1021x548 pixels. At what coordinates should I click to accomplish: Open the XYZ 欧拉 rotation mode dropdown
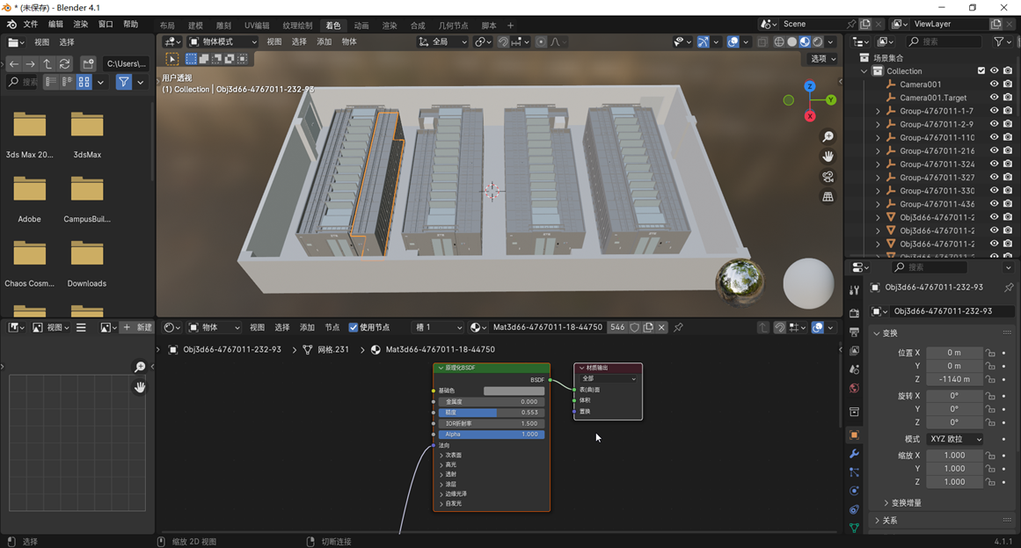click(x=955, y=439)
